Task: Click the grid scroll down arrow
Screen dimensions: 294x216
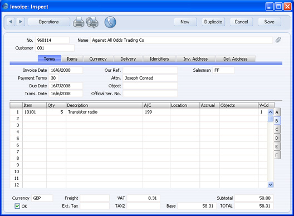Action: [270, 185]
